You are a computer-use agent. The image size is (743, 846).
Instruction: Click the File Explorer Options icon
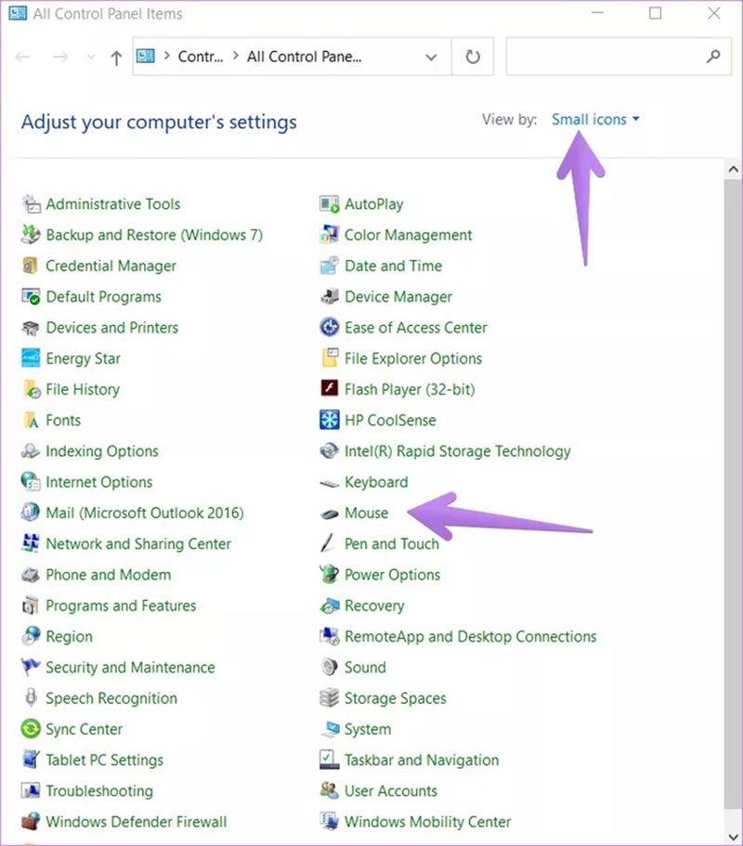click(329, 358)
